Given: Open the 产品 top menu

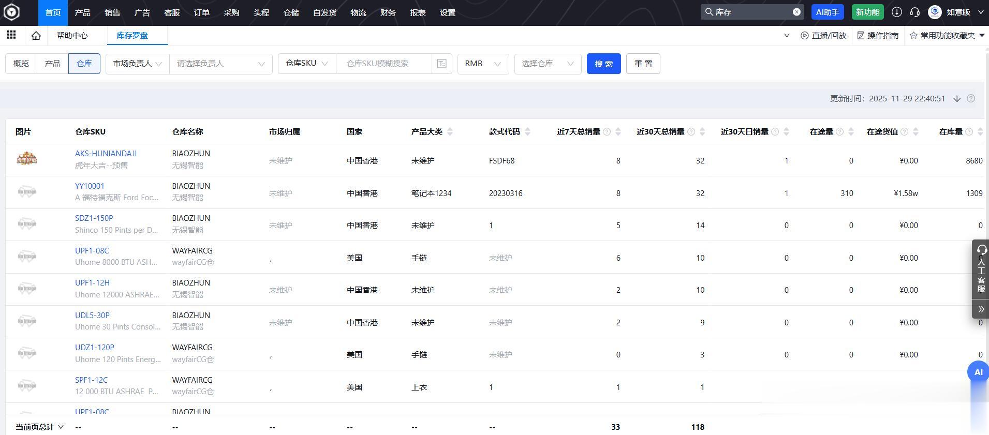Looking at the screenshot, I should pos(82,12).
